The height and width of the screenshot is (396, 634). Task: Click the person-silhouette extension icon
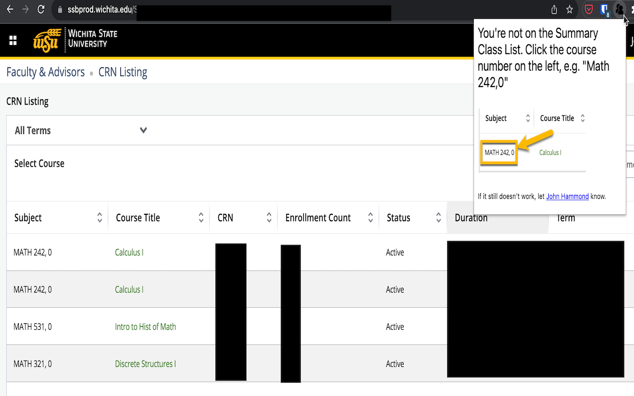(619, 9)
